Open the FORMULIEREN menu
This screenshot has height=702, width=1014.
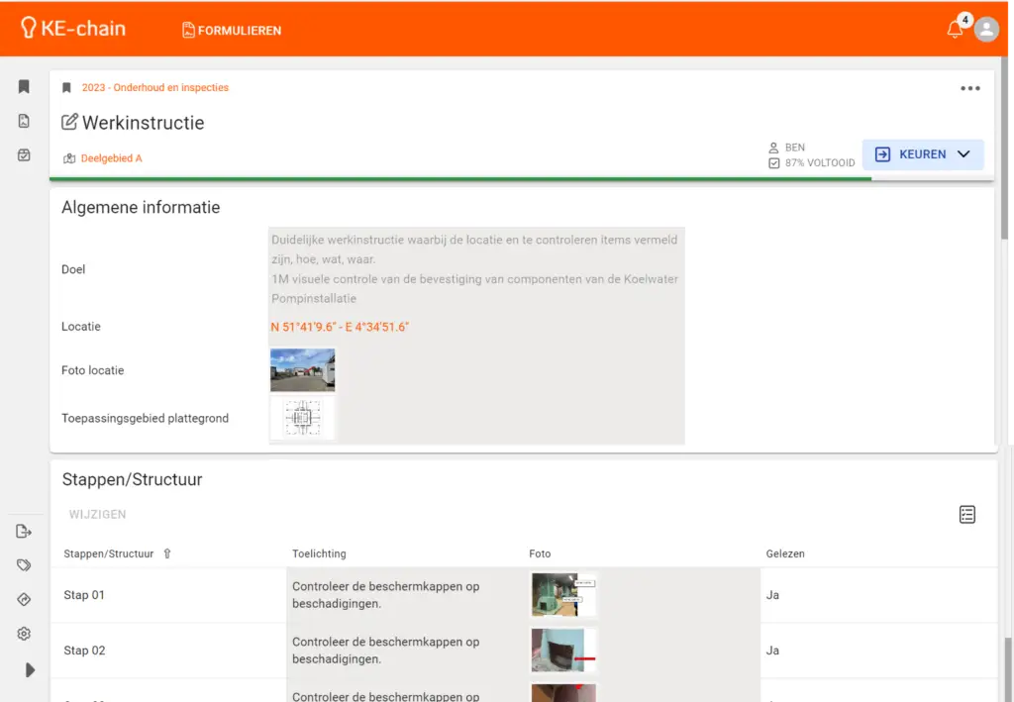[x=232, y=31]
